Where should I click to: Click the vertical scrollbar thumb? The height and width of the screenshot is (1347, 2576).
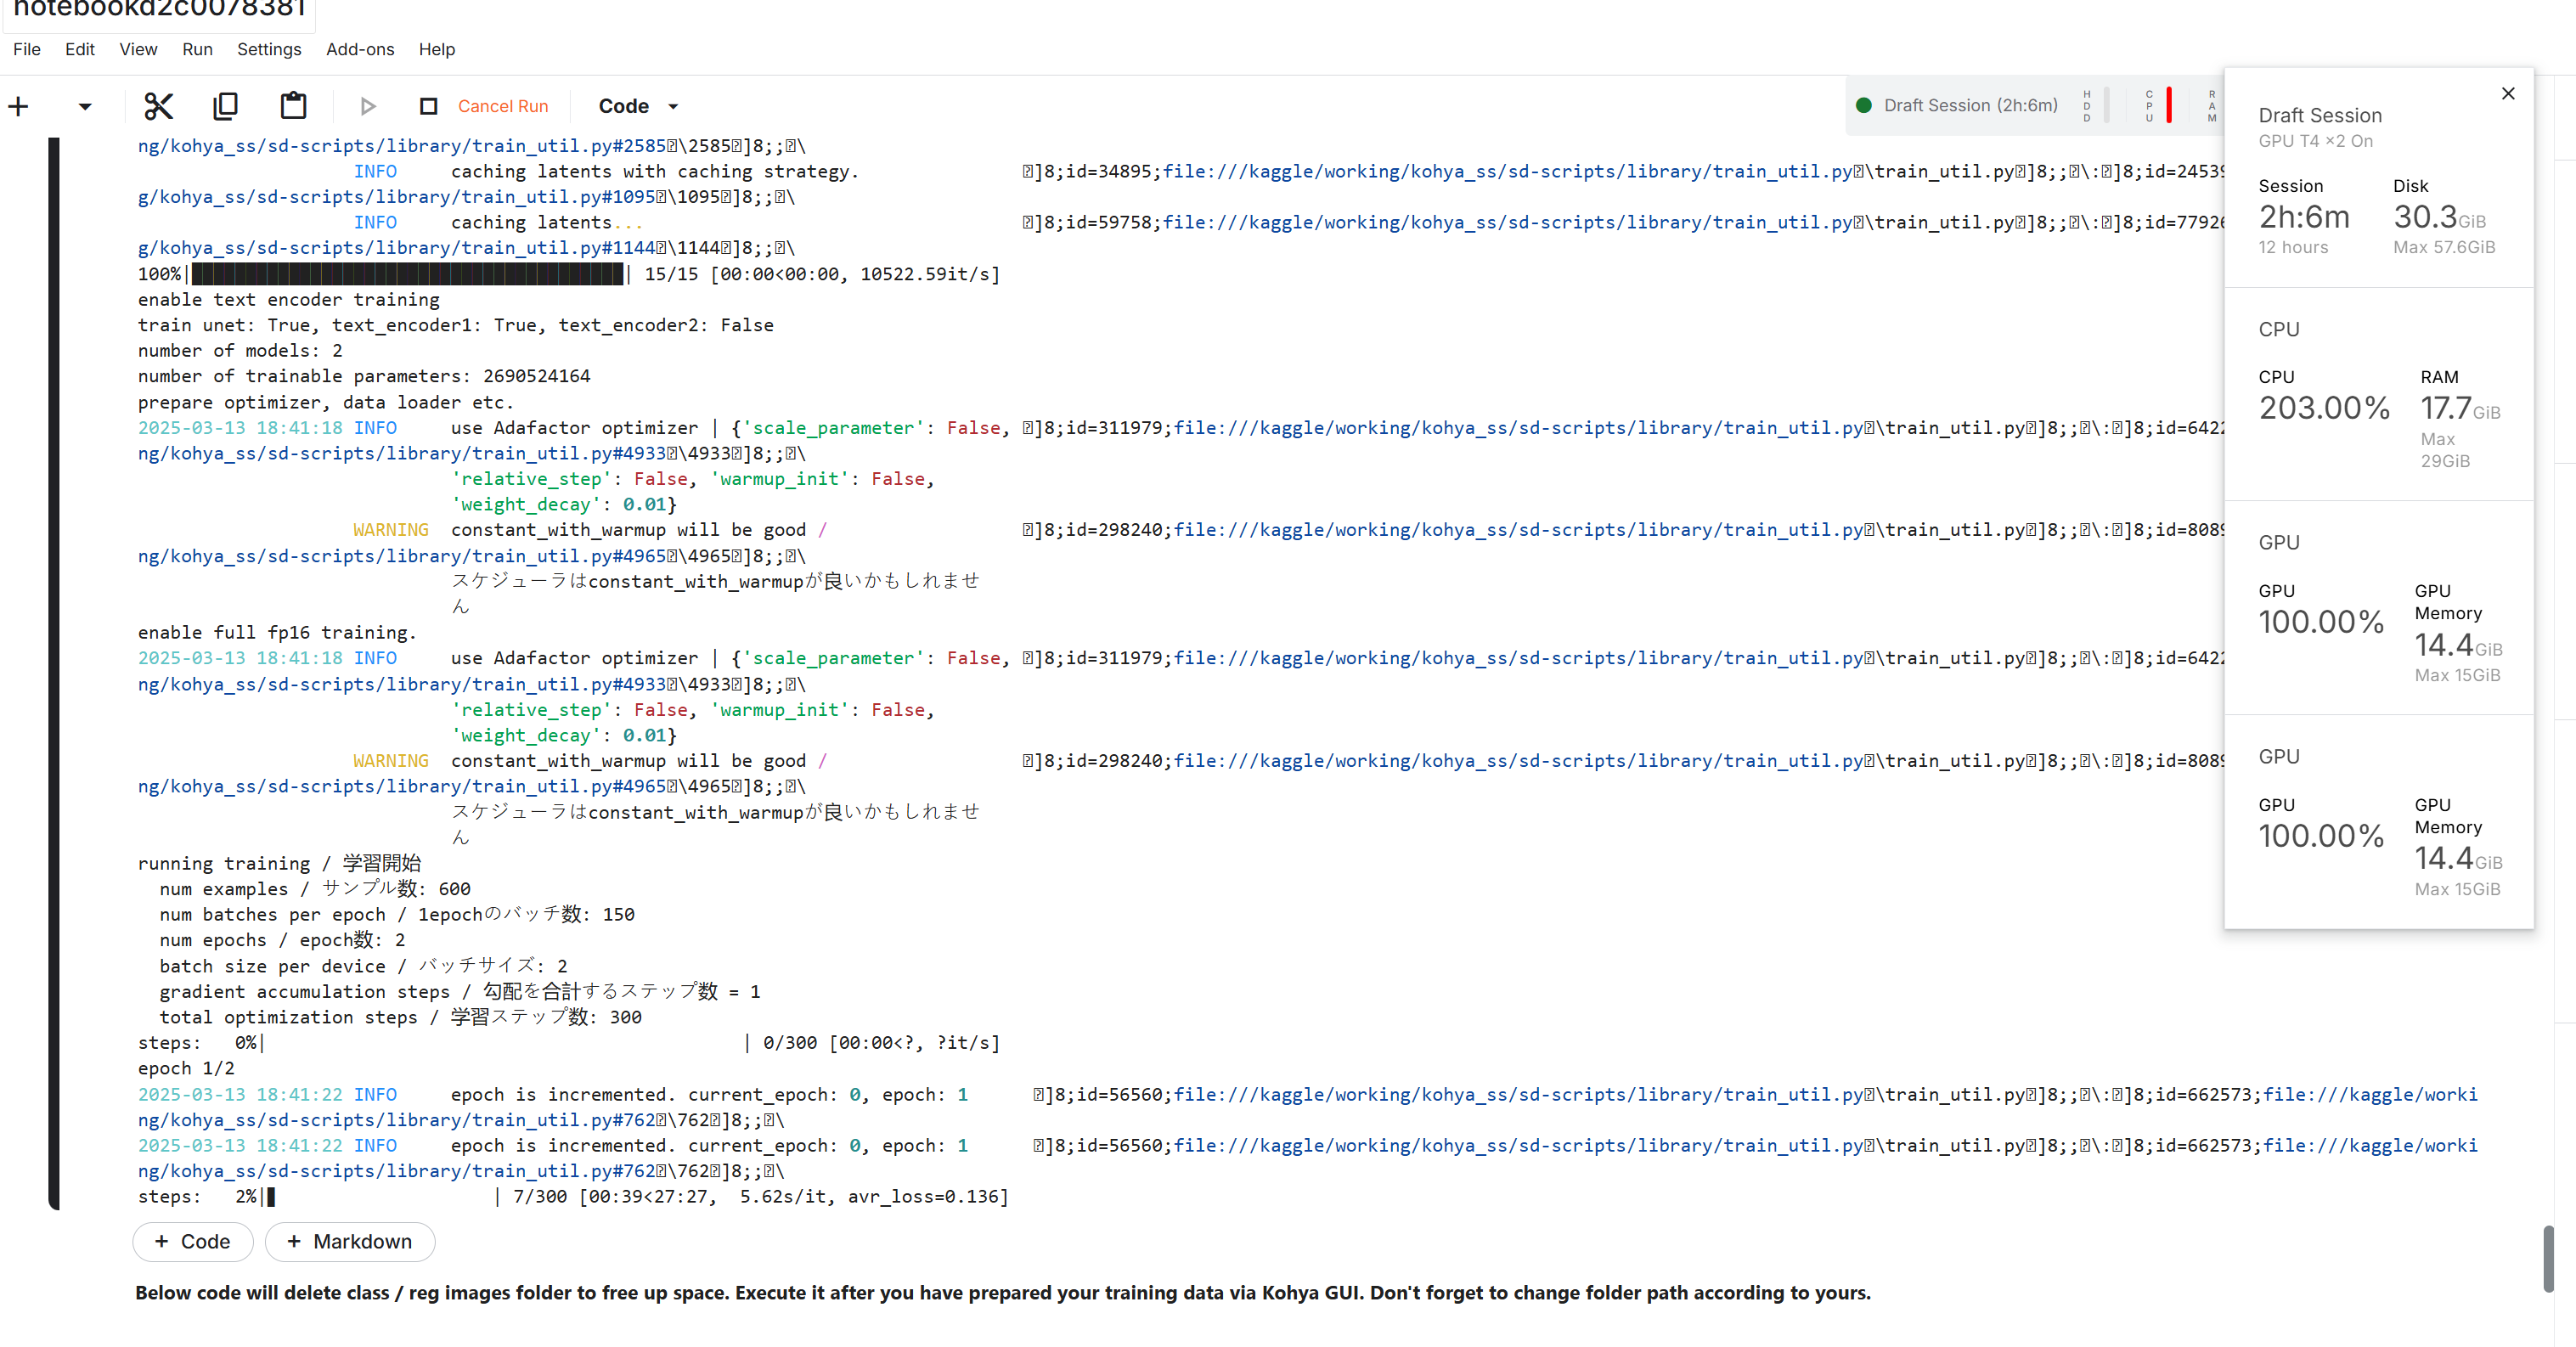tap(2547, 1257)
